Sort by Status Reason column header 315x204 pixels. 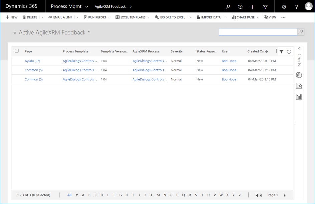pyautogui.click(x=207, y=51)
